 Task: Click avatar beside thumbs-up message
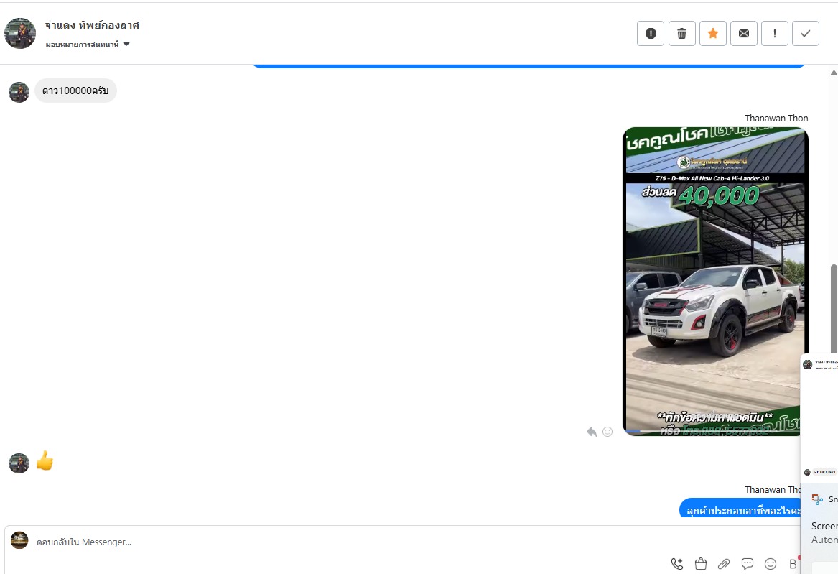point(19,463)
